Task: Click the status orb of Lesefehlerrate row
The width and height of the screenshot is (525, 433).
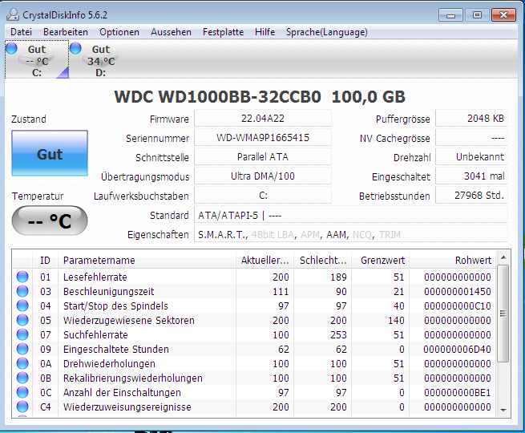Action: pyautogui.click(x=22, y=277)
